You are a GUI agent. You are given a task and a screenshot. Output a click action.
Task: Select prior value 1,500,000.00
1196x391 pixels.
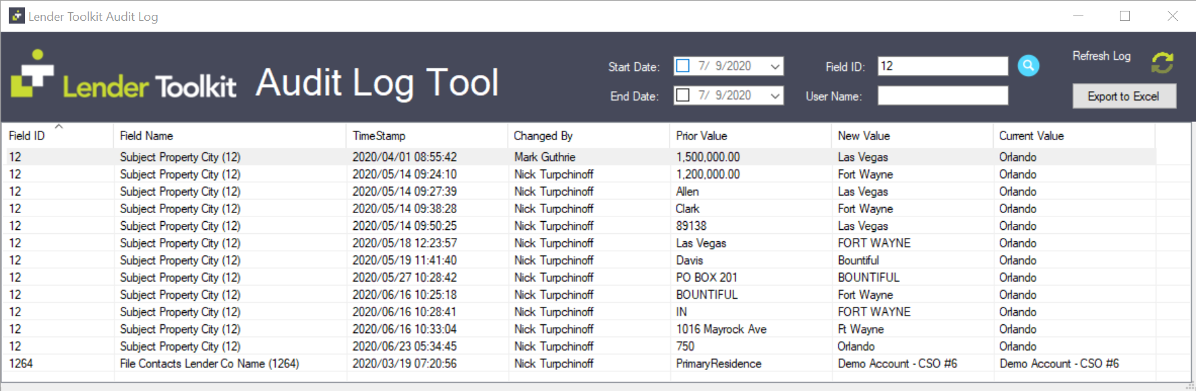[708, 157]
